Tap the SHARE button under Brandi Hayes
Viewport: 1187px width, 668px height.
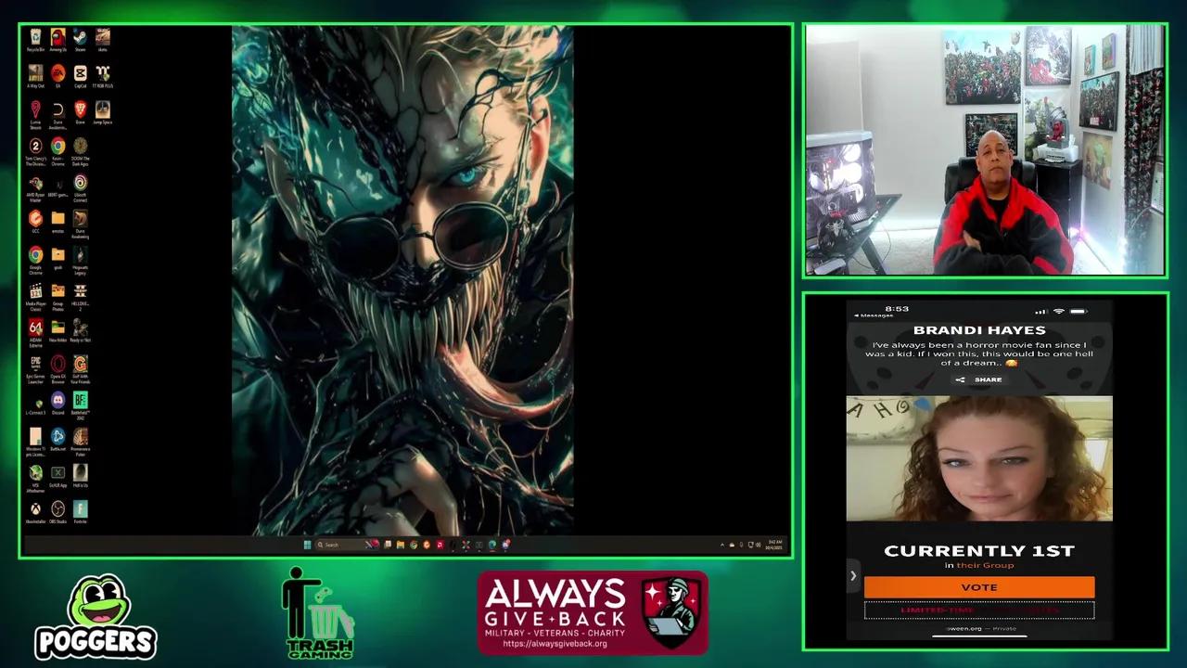coord(980,379)
